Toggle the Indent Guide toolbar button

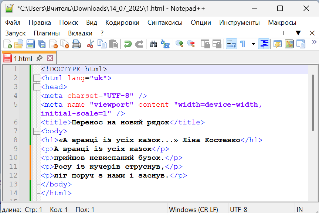point(264,44)
